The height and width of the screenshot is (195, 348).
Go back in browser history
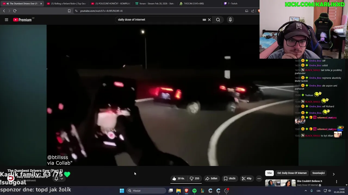point(4,11)
